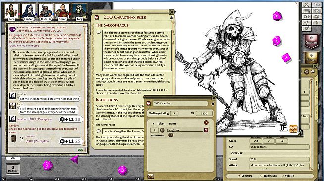This screenshot has height=181, width=324.
Task: Click the encounter name field 2.00 Caragthax
Action: [x=180, y=103]
